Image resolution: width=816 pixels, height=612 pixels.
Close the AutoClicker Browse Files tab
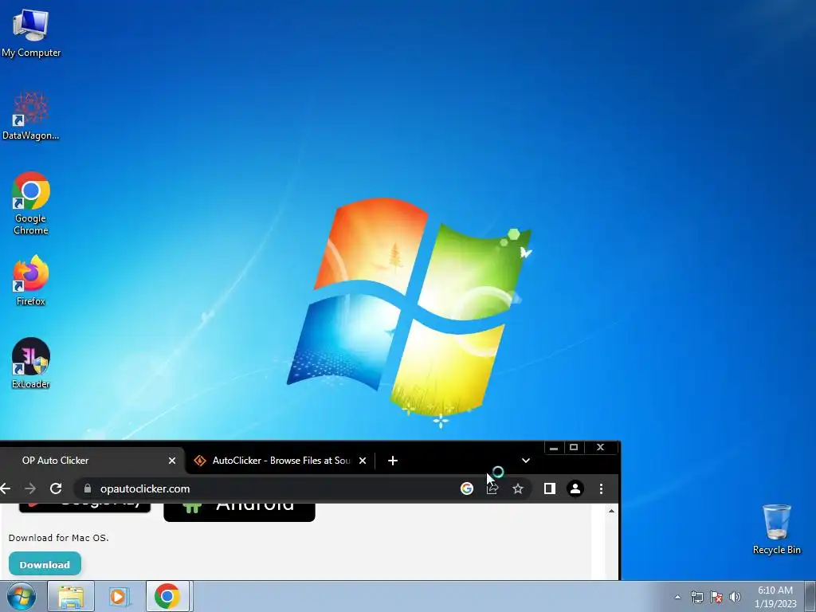coord(363,461)
